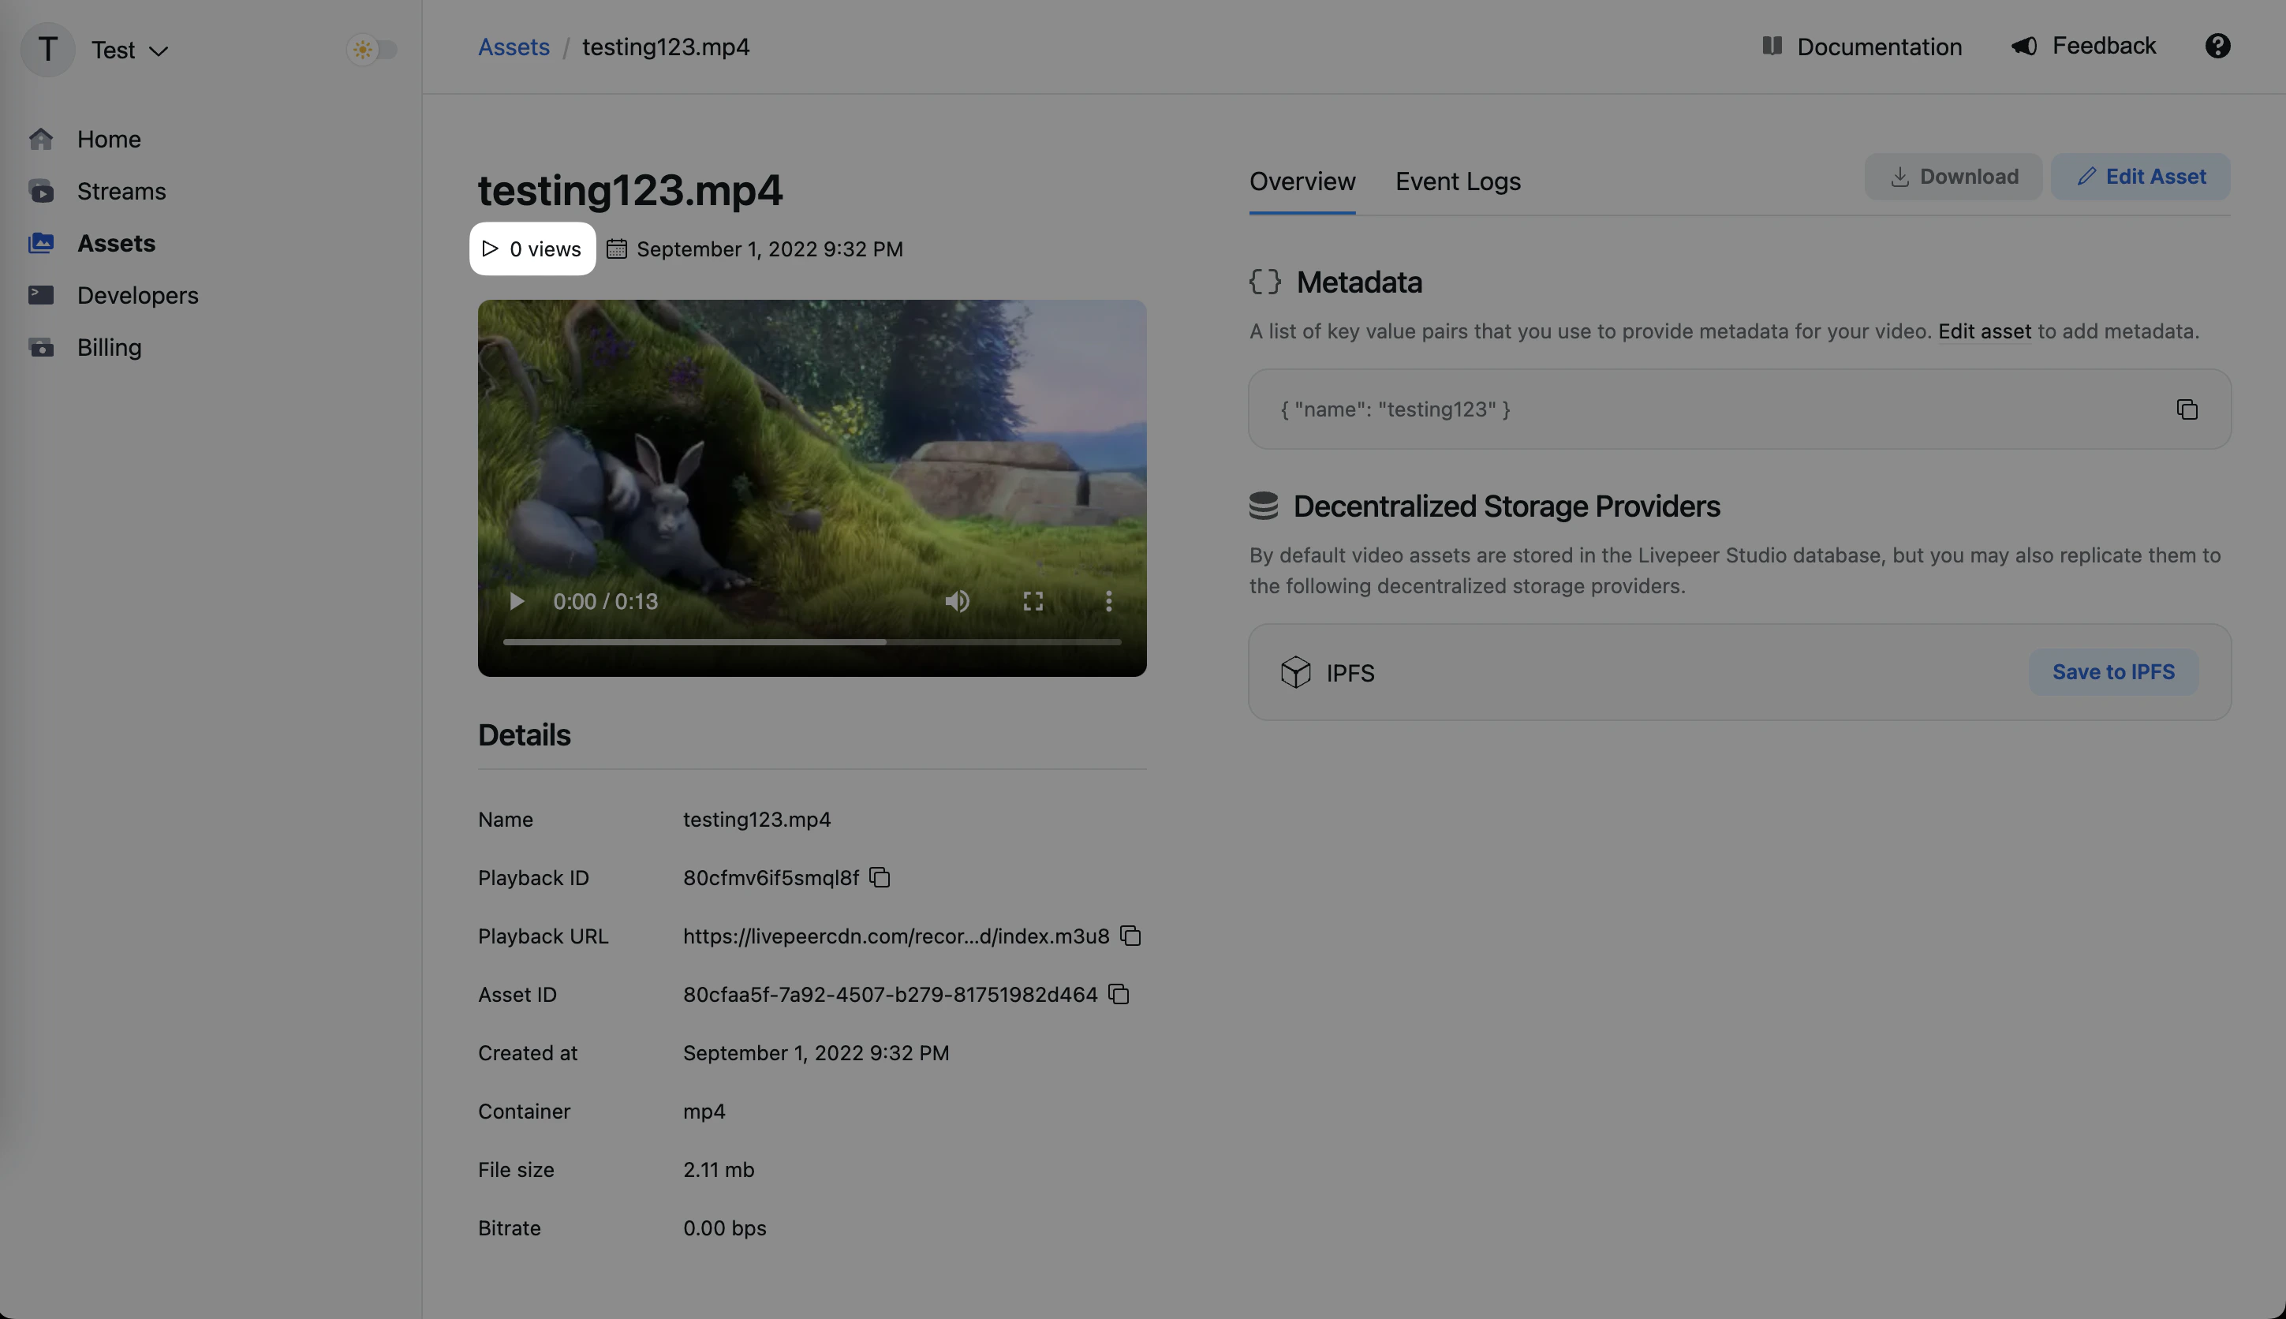2286x1319 pixels.
Task: Click the Home icon in the sidebar
Action: click(x=42, y=139)
